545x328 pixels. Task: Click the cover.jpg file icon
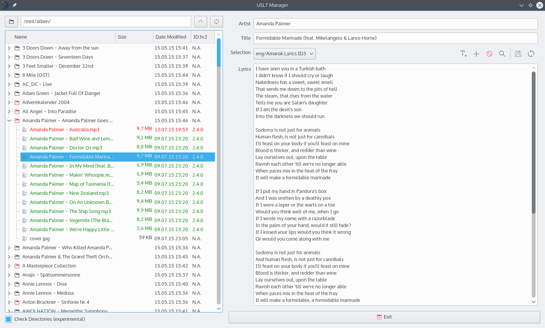point(25,239)
